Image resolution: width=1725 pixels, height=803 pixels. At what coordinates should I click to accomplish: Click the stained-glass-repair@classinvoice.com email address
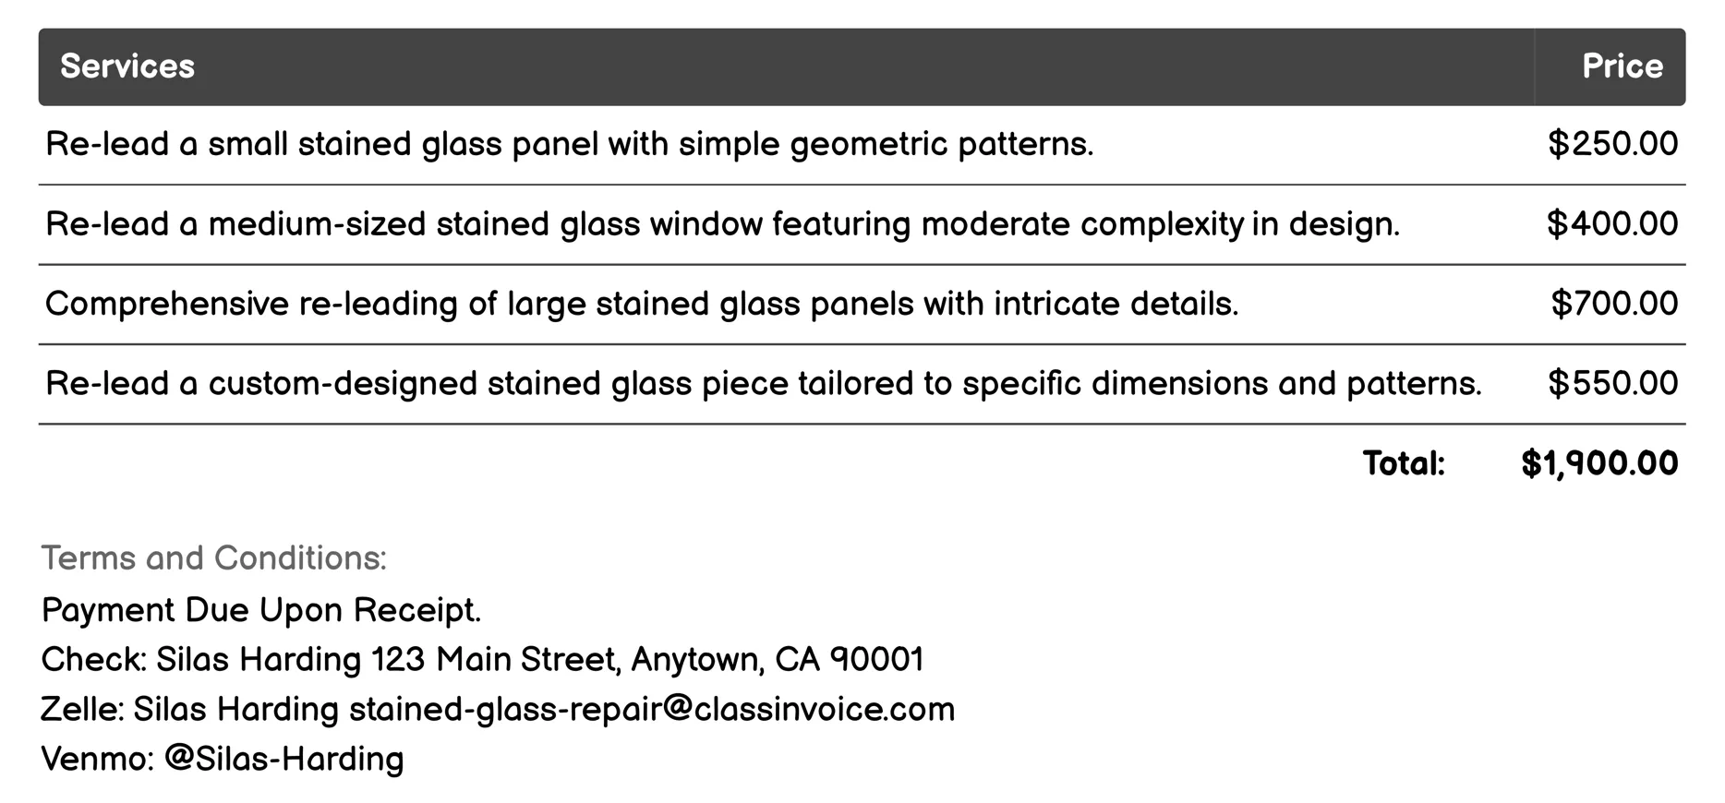652,710
